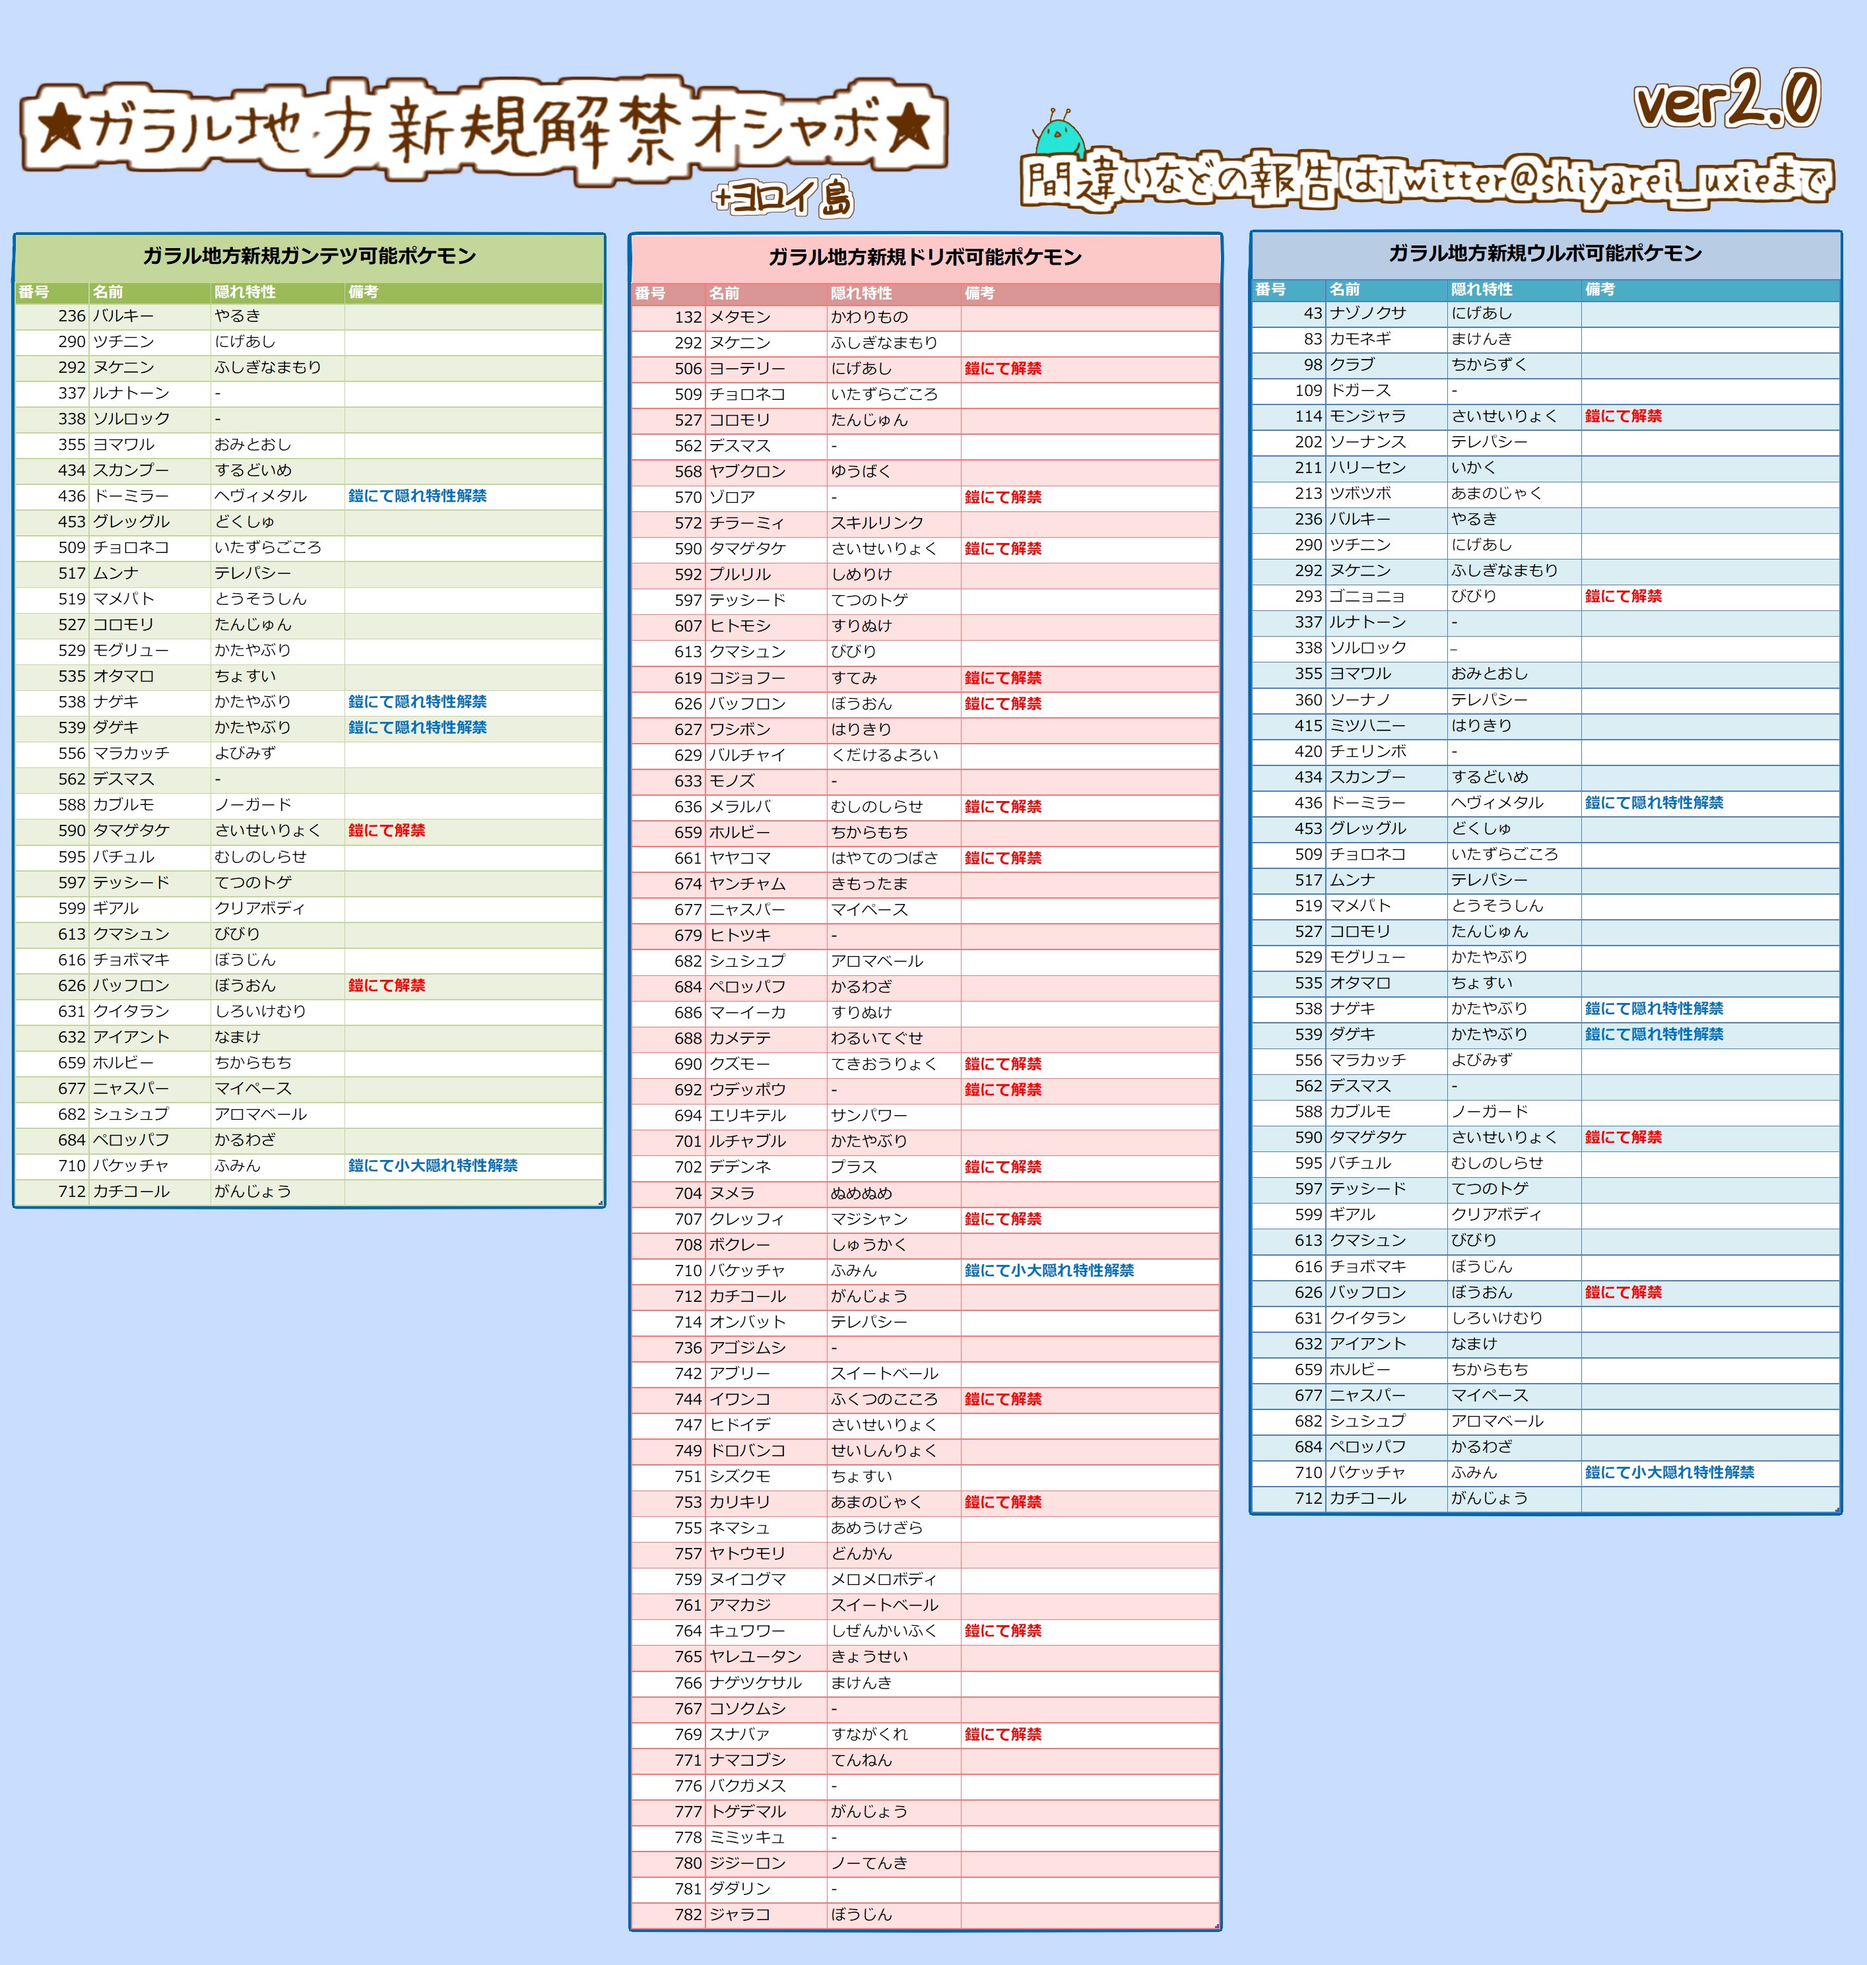Select the ウデッポウ name cell
The image size is (1867, 1965).
[748, 1091]
